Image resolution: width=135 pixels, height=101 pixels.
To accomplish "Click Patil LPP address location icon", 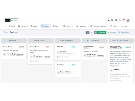I will [58, 57].
